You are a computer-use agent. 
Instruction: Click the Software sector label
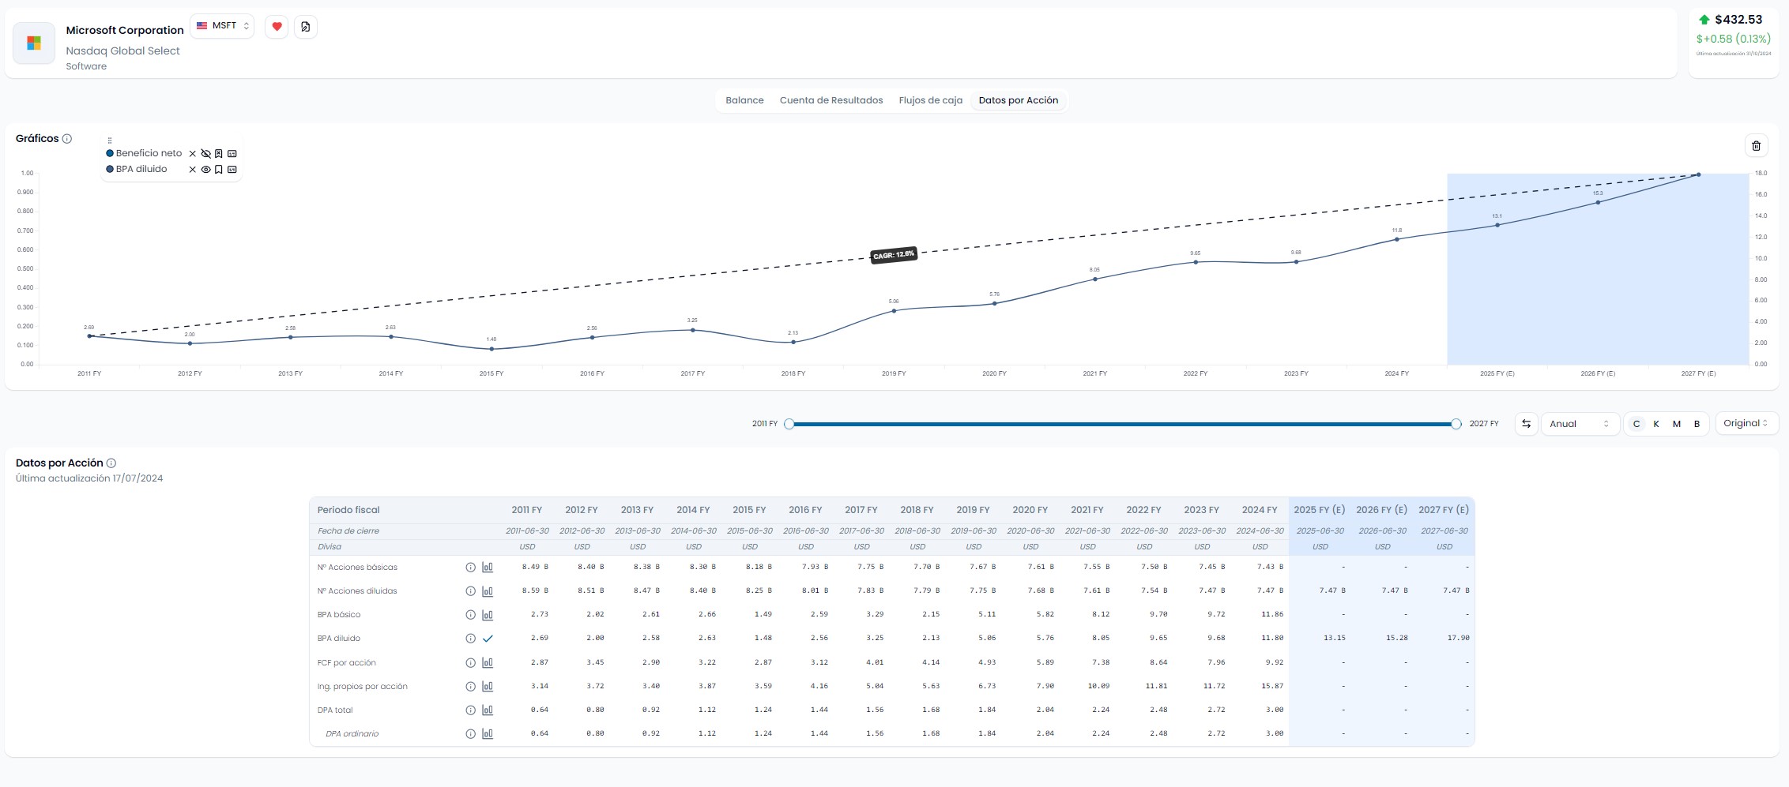click(86, 66)
